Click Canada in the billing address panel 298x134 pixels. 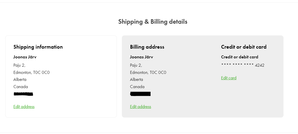pyautogui.click(x=137, y=87)
